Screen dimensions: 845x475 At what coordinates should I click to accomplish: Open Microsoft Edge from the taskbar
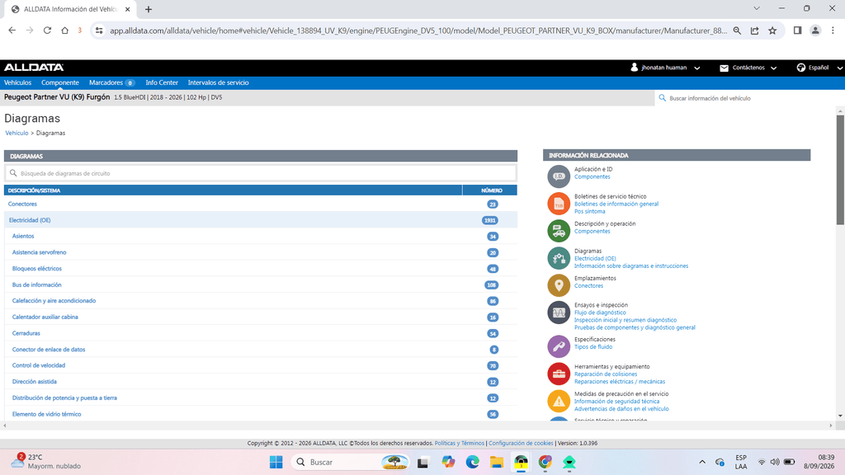(473, 462)
